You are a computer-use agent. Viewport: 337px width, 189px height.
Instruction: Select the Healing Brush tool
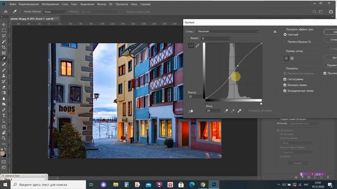coord(4,64)
